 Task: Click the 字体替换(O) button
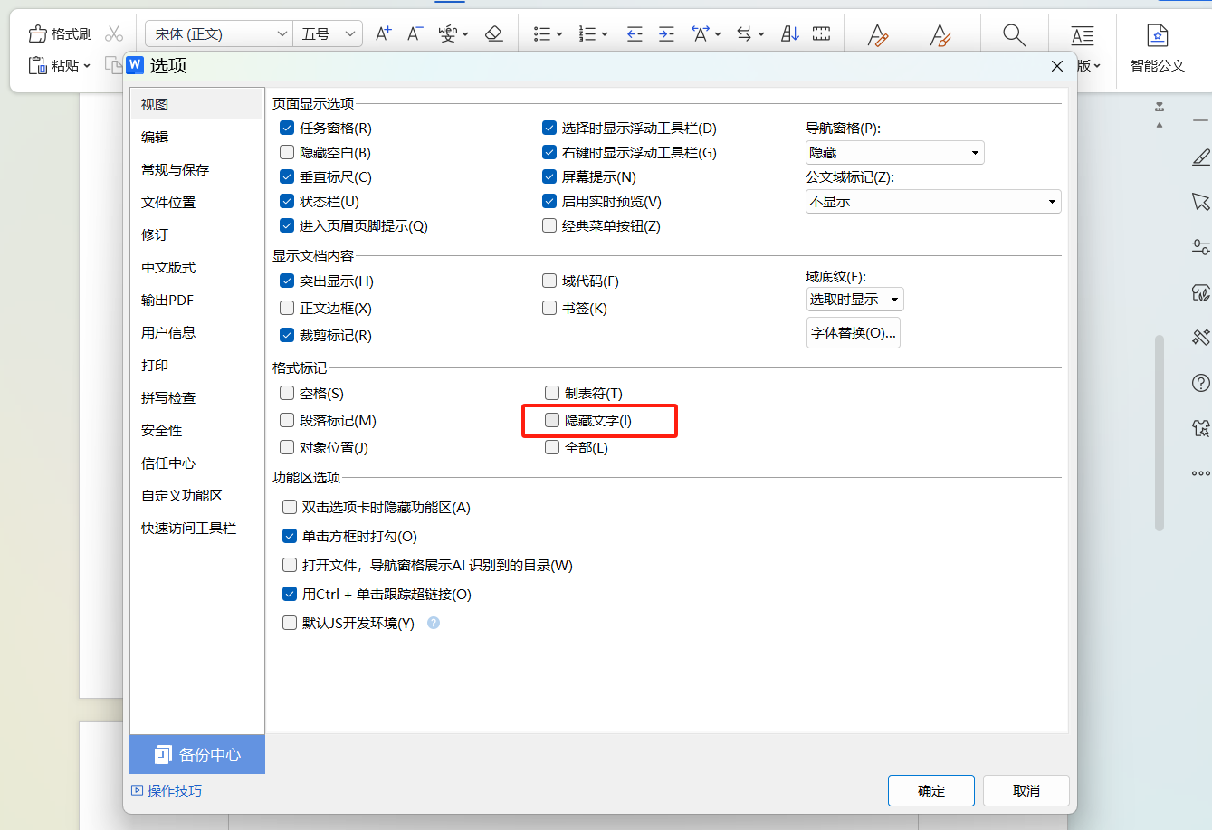click(853, 332)
